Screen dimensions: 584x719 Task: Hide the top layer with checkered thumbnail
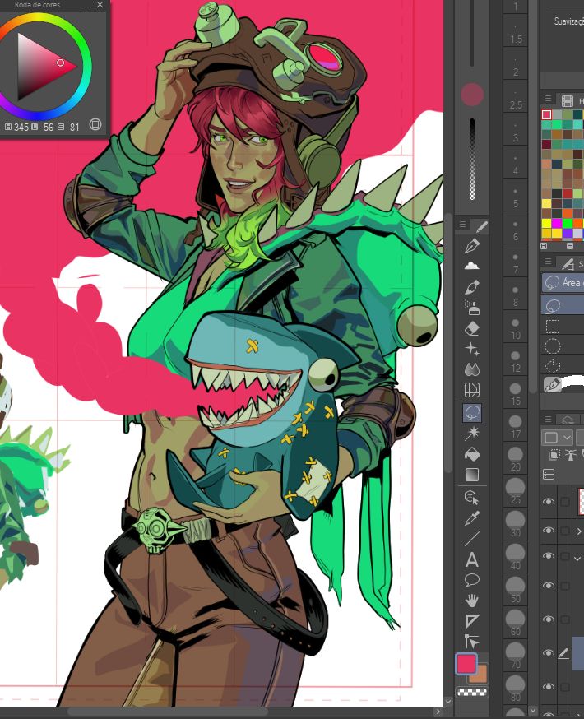549,501
